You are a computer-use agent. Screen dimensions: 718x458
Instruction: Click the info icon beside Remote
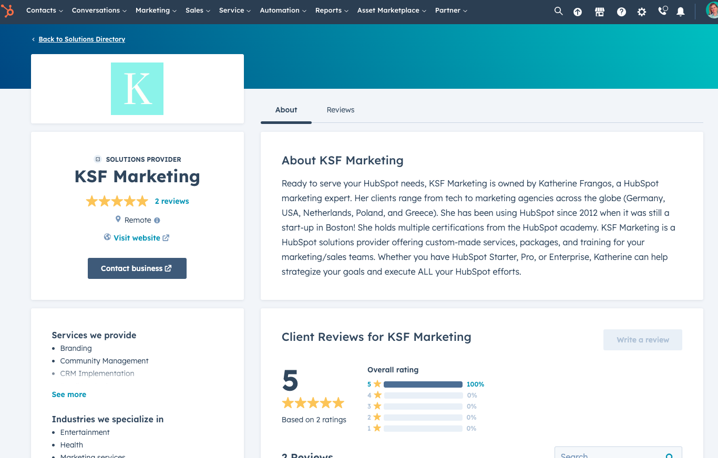click(x=157, y=221)
